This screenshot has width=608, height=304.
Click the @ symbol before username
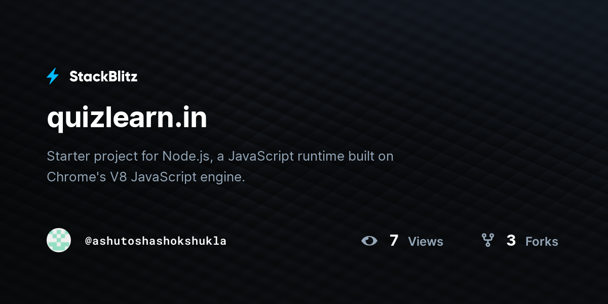tap(88, 241)
